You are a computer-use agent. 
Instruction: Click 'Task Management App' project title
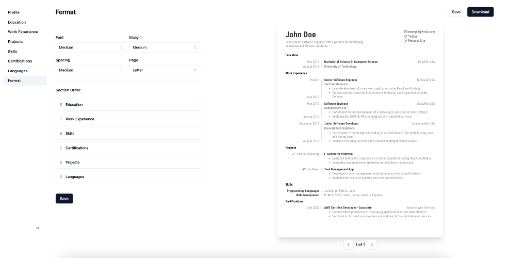[339, 169]
